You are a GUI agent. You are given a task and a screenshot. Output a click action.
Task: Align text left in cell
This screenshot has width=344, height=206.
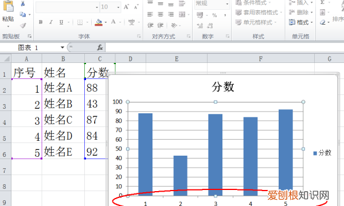pyautogui.click(x=150, y=14)
